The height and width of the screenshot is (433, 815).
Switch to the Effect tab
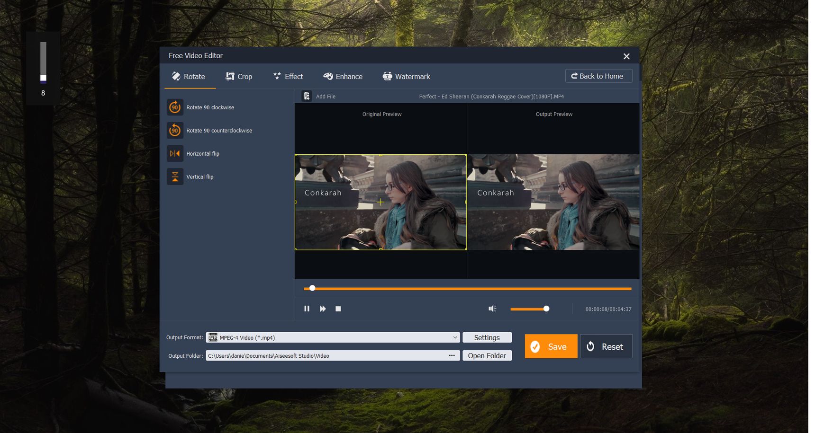click(x=288, y=76)
